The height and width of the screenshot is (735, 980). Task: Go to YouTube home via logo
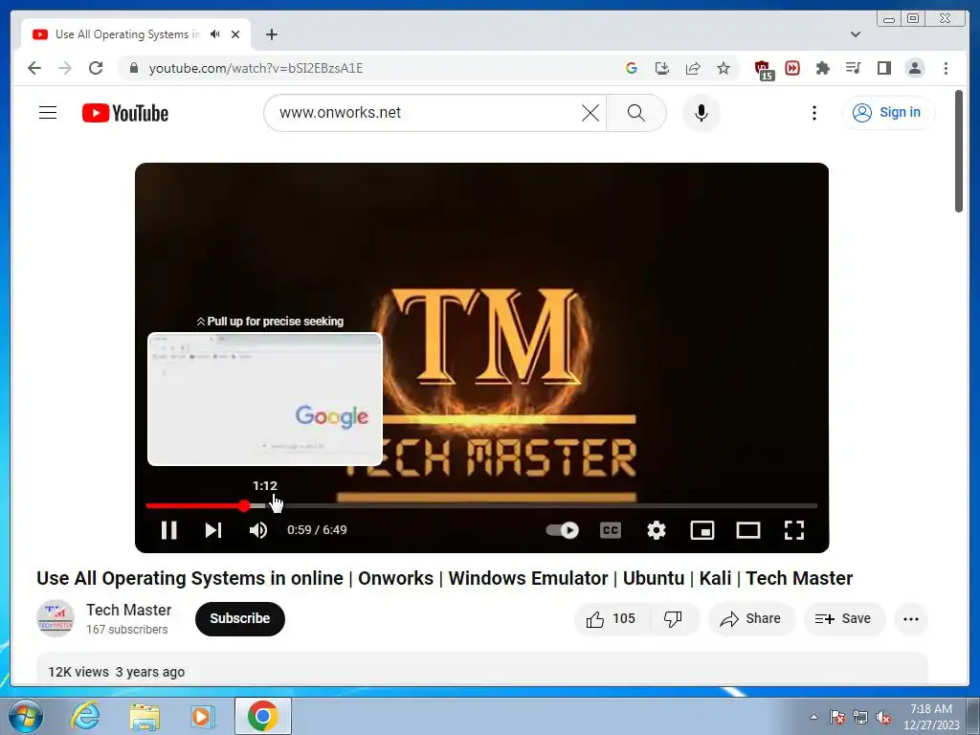[125, 113]
